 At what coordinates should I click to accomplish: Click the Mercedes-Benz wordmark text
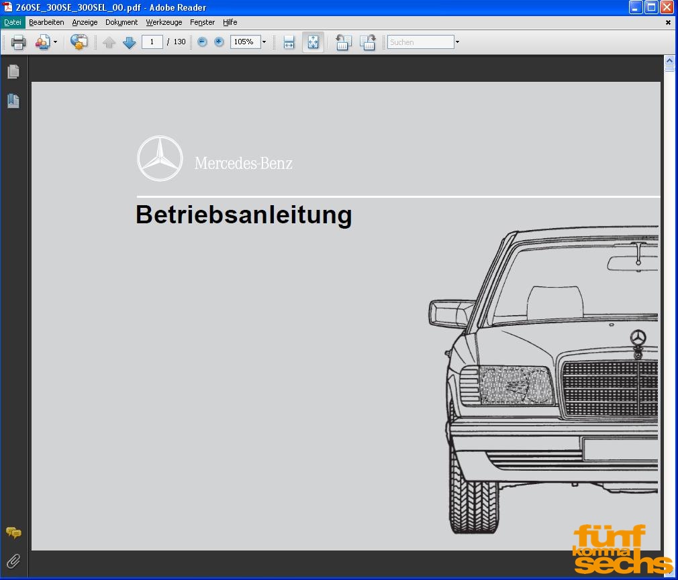point(244,163)
